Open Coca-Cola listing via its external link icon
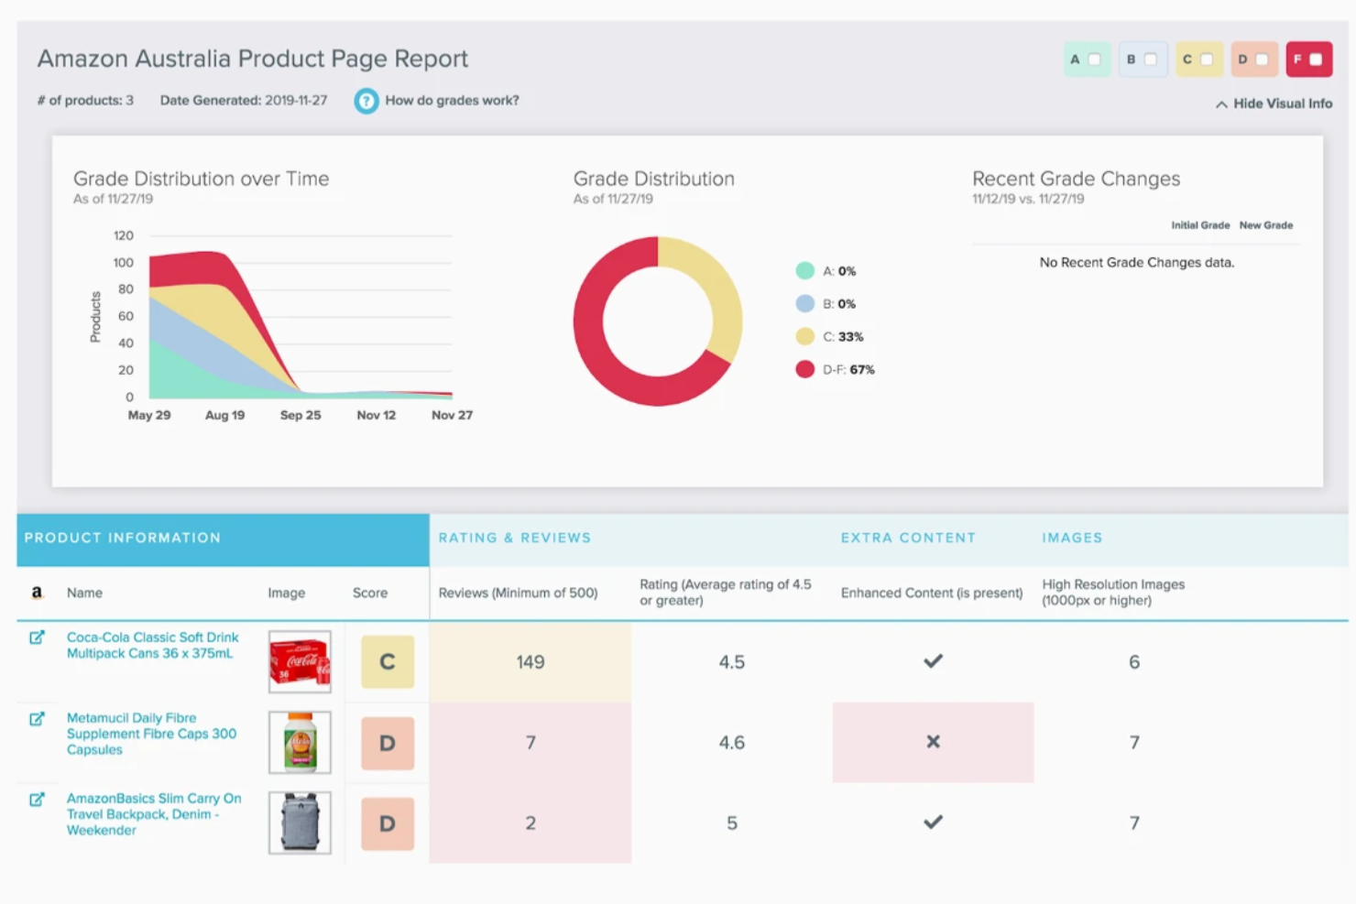Screen dimensions: 1356x904 point(37,638)
